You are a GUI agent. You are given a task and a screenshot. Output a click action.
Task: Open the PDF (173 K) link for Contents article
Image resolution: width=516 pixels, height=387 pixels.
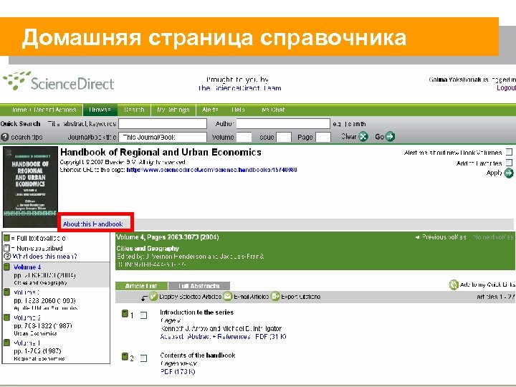click(178, 371)
